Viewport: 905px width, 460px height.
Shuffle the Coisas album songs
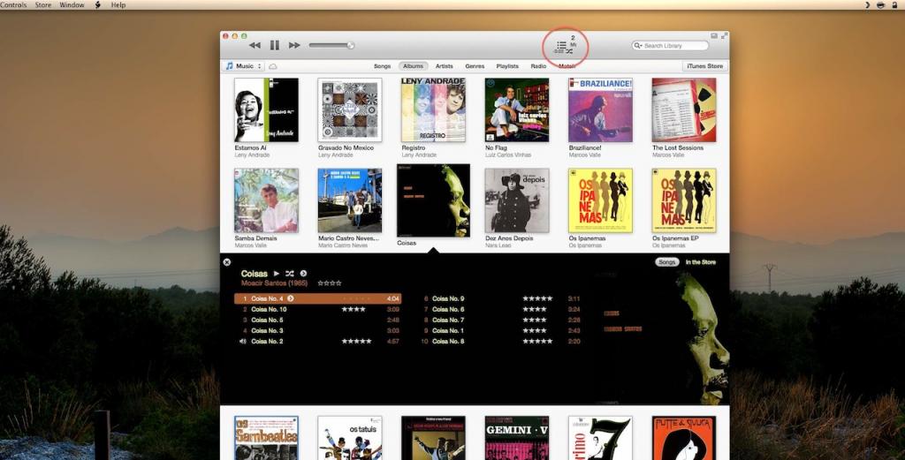(290, 274)
